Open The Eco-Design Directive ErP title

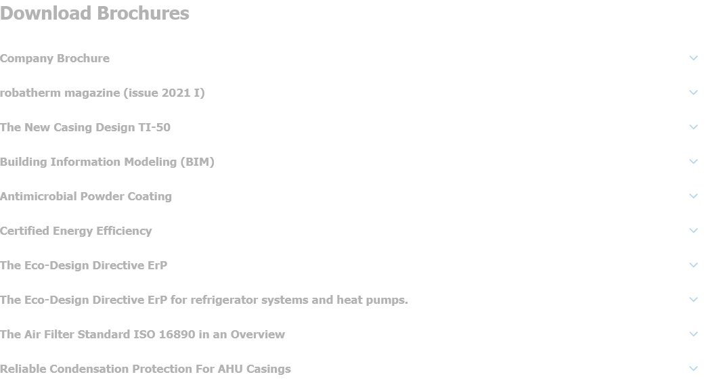click(83, 265)
